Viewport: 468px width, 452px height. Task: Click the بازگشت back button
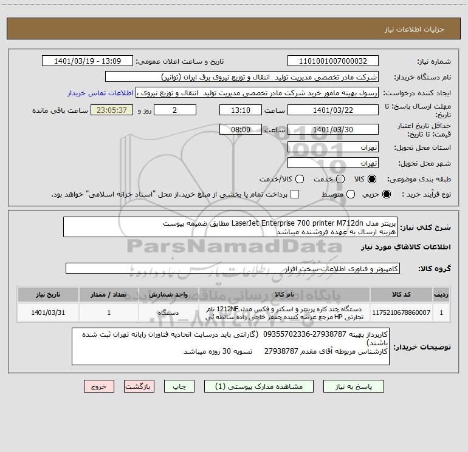click(139, 386)
